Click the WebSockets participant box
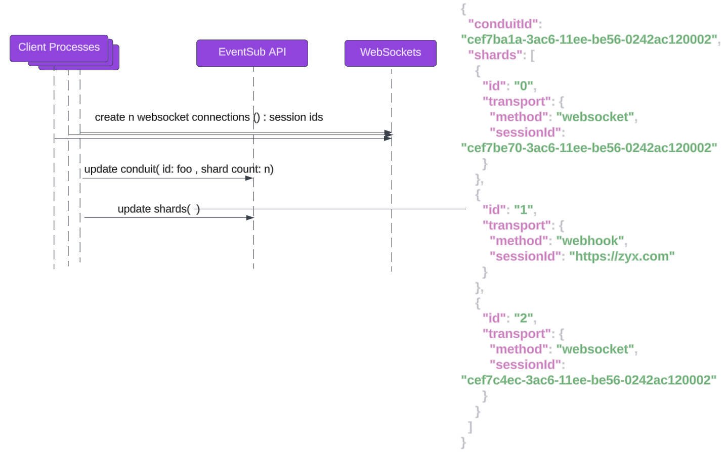This screenshot has width=725, height=452. (x=391, y=53)
